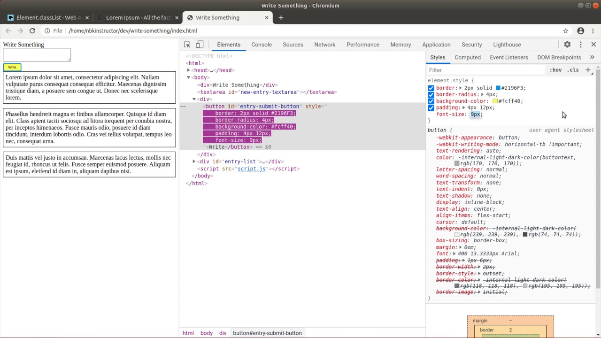Bookmark this page with star icon

566,31
